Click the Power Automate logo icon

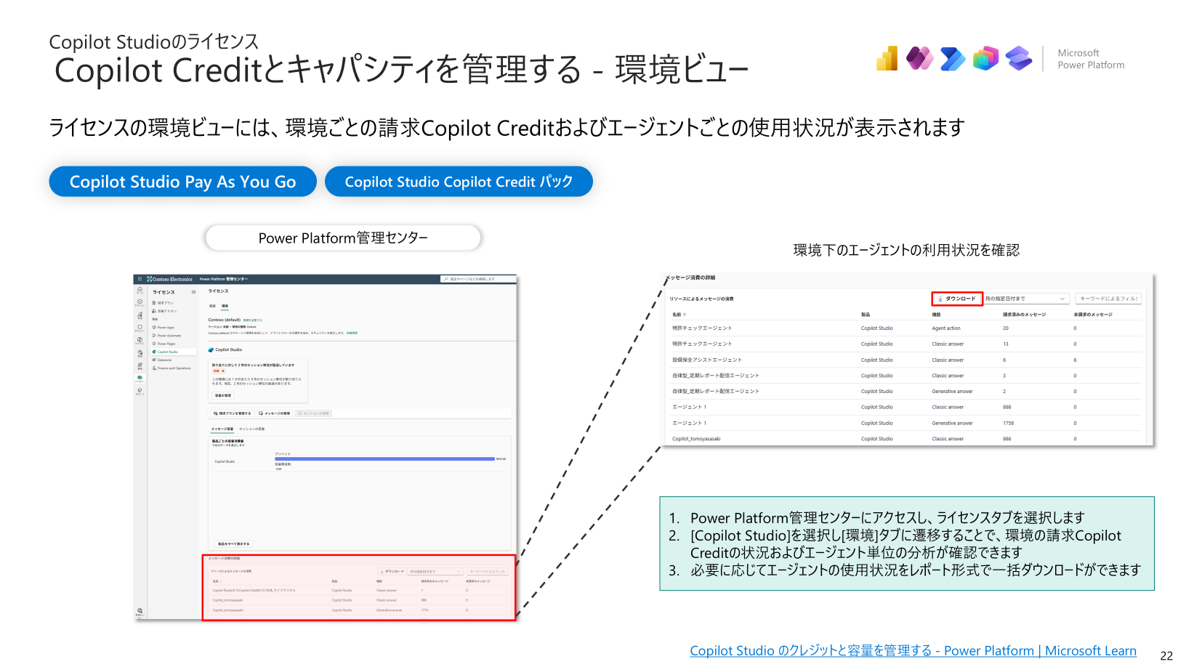pos(953,59)
